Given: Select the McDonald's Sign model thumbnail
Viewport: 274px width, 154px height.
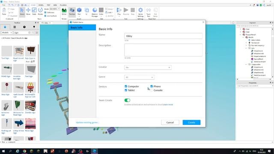Looking at the screenshot, I should tap(30, 87).
